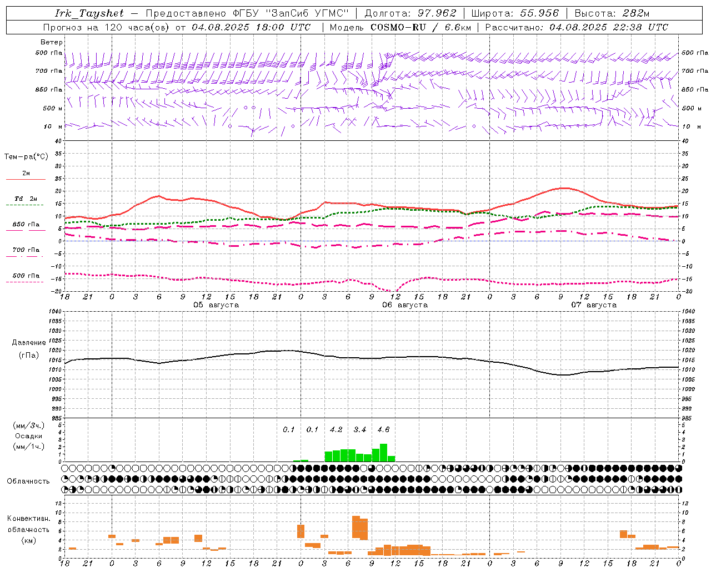
Task: Click the date label 06 августа
Action: coord(405,305)
